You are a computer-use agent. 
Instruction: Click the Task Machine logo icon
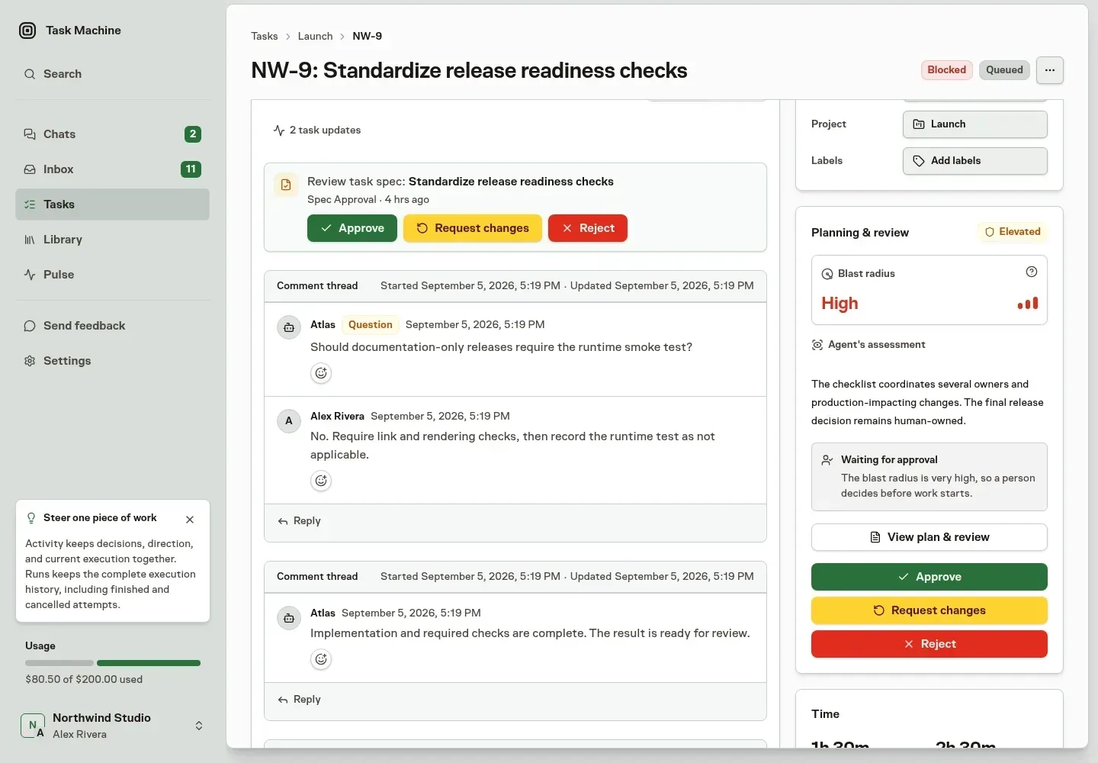click(27, 31)
